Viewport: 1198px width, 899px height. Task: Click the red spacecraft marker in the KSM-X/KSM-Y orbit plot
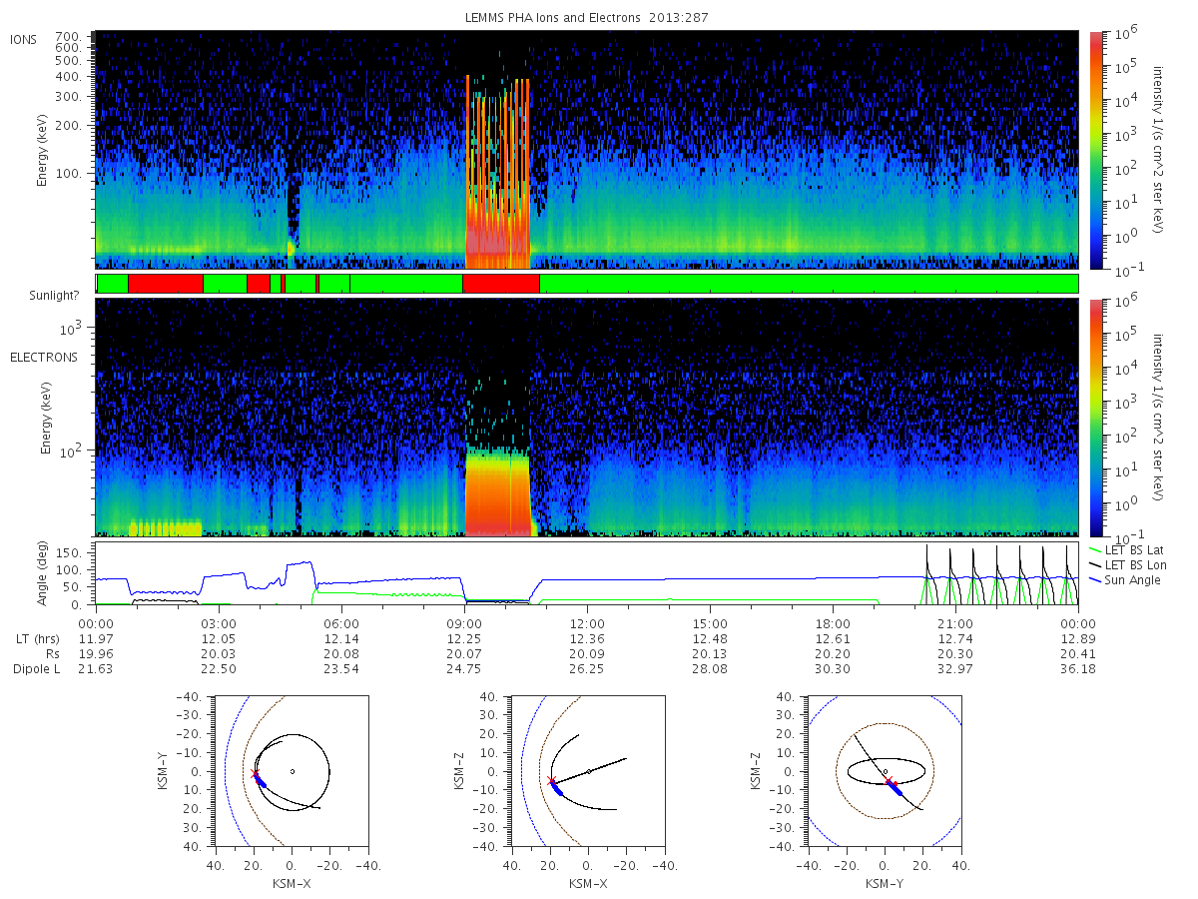point(254,774)
